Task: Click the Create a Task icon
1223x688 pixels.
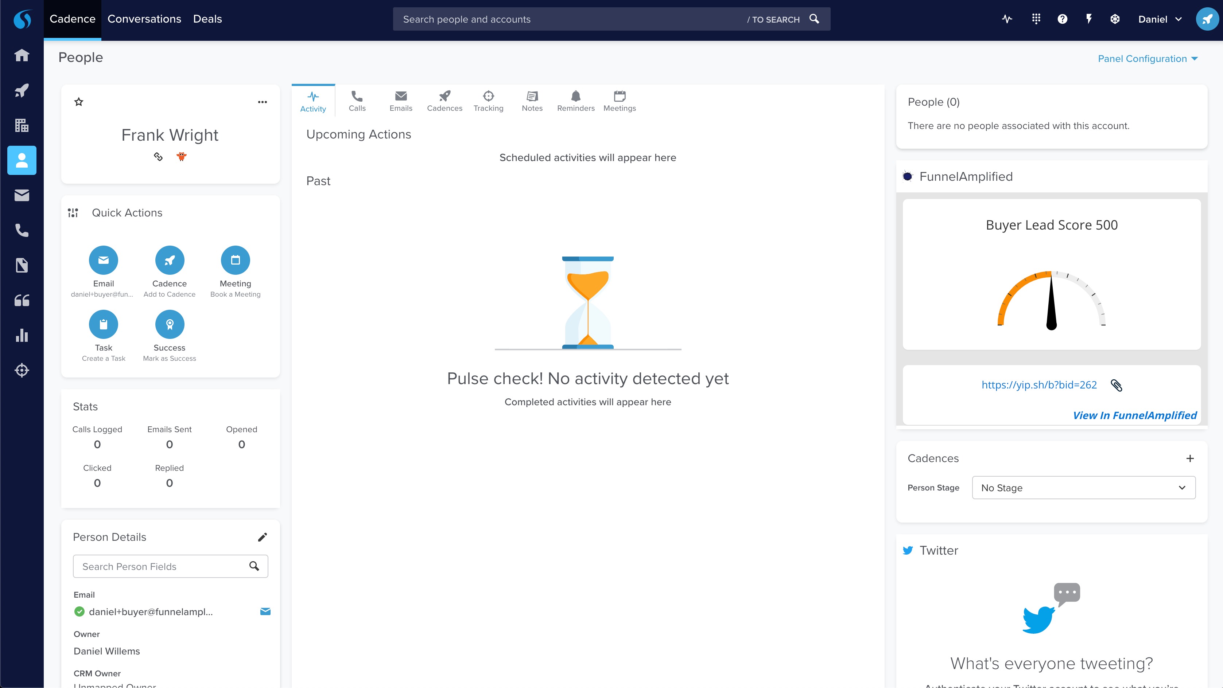Action: (x=104, y=324)
